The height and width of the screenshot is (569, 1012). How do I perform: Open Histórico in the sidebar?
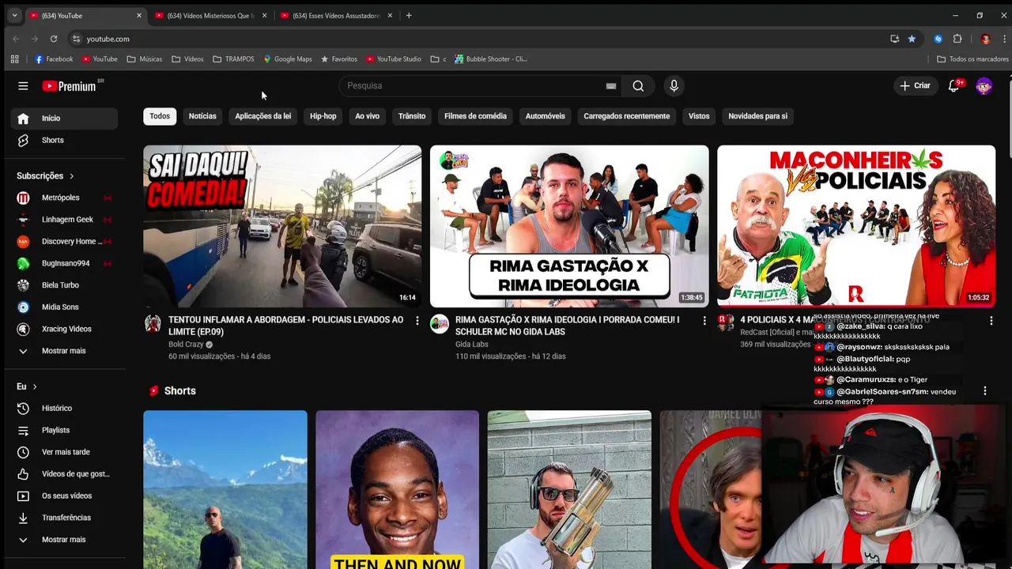tap(64, 408)
